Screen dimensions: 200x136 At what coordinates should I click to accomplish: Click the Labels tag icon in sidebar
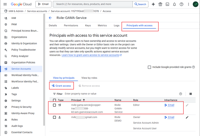tap(6, 88)
